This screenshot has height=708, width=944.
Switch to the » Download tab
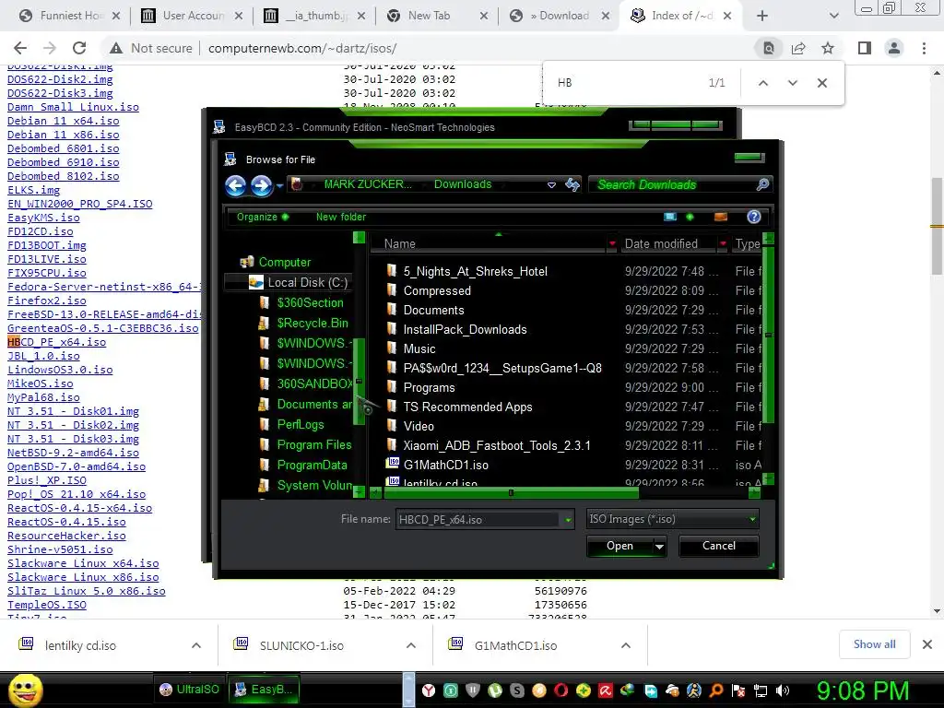click(560, 16)
